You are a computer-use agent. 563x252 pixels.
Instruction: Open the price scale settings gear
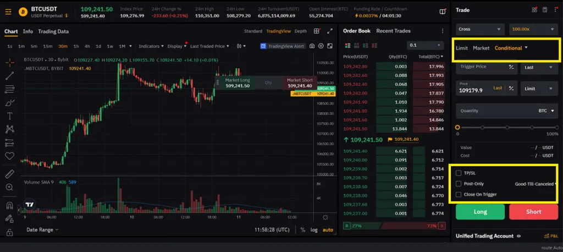click(325, 217)
